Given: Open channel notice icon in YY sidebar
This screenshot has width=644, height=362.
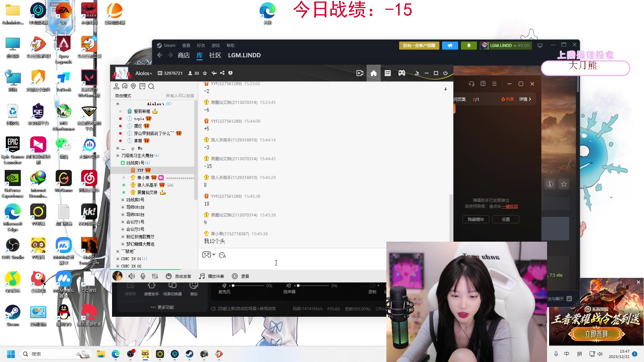Looking at the screenshot, I should point(142,86).
